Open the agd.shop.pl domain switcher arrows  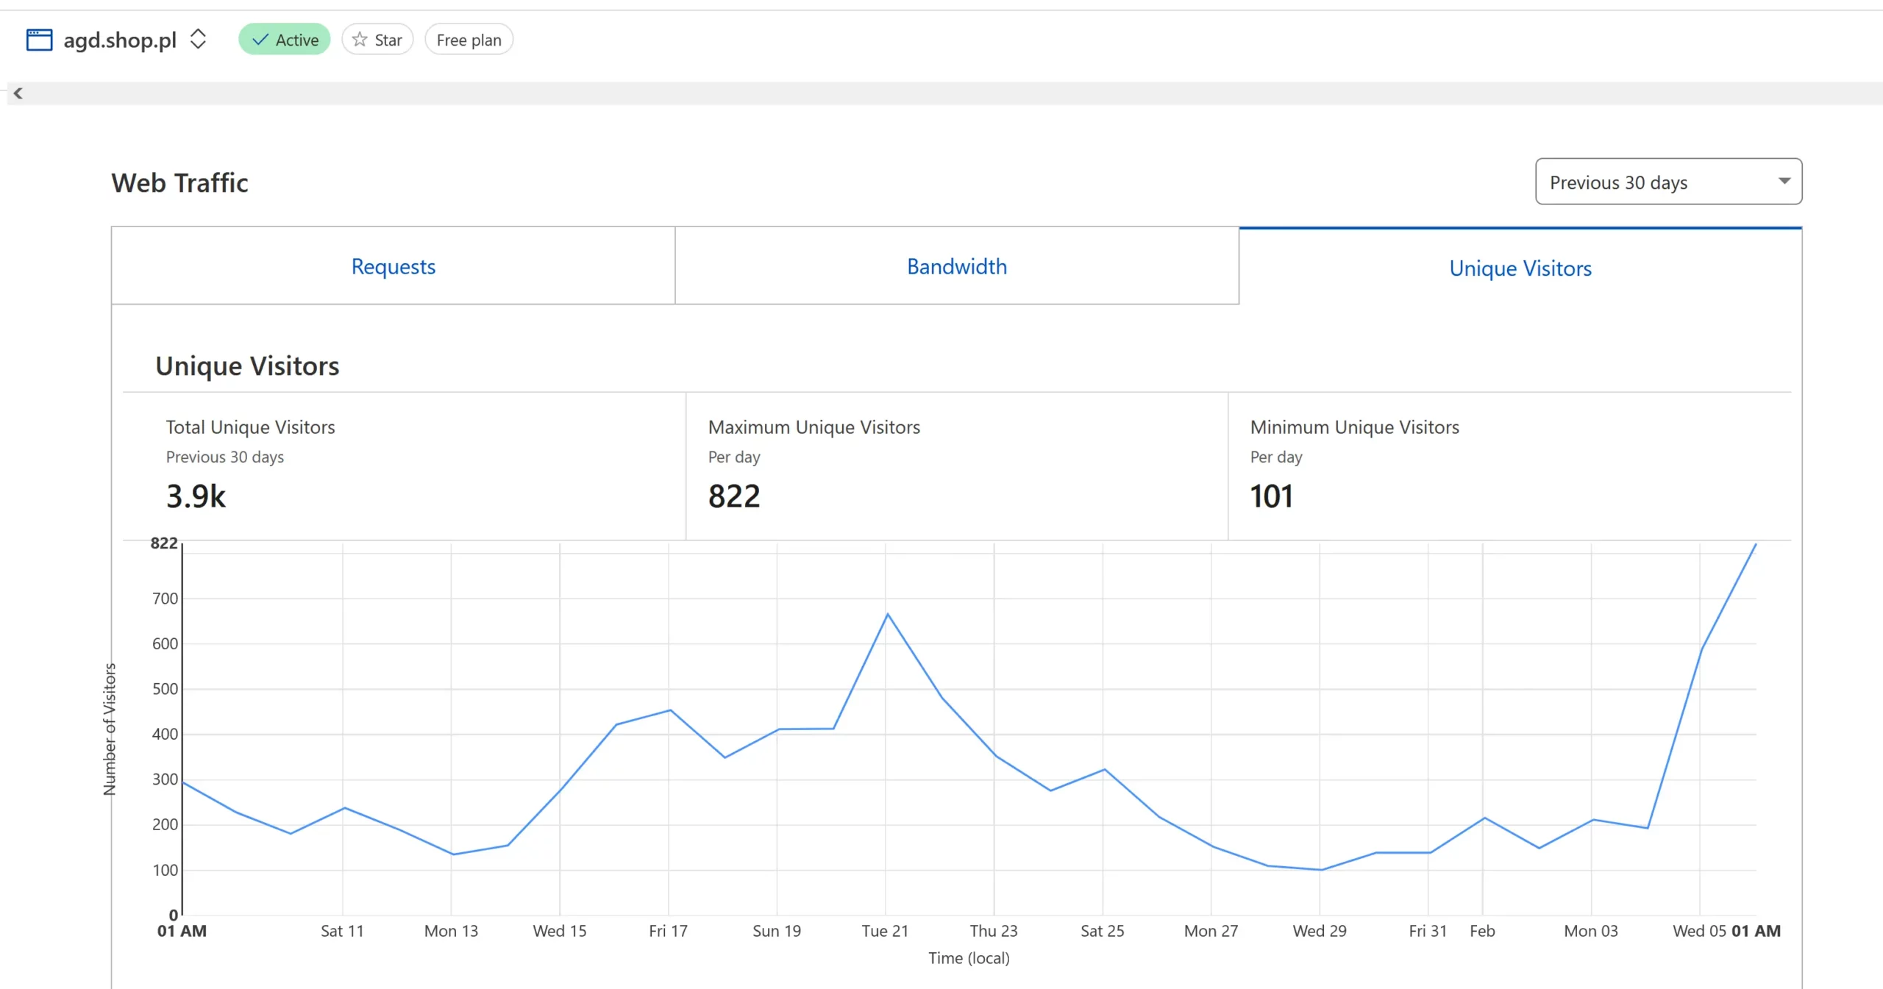198,39
